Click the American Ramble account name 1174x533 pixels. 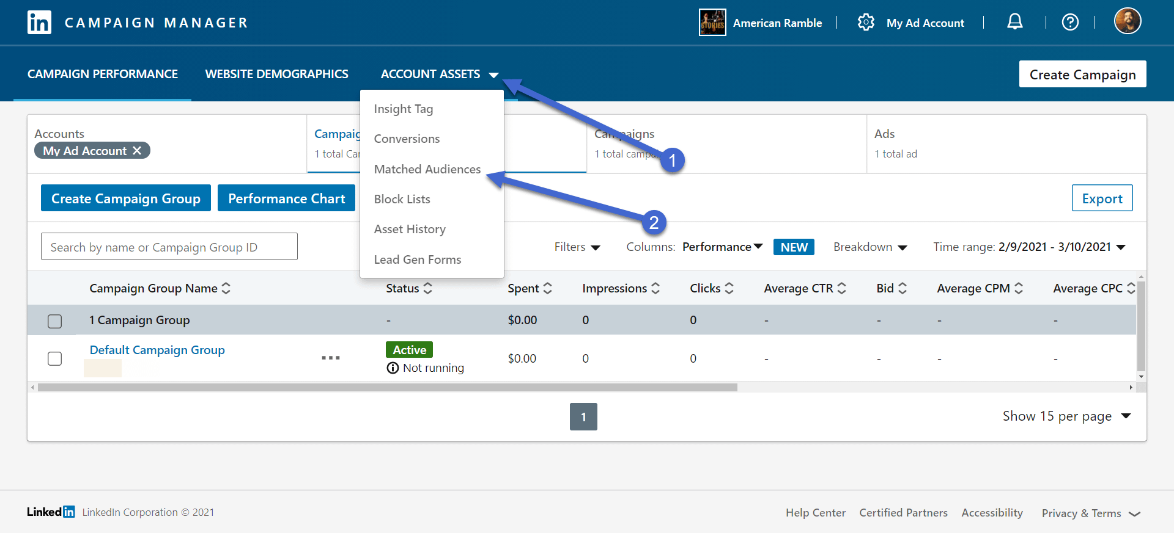coord(777,23)
